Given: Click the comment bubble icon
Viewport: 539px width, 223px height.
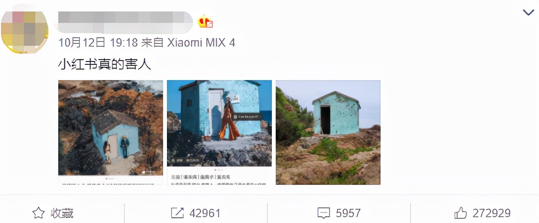Looking at the screenshot, I should 324,213.
